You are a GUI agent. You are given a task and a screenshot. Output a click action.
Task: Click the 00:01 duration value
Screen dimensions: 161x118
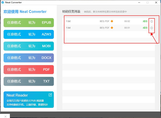click(127, 28)
